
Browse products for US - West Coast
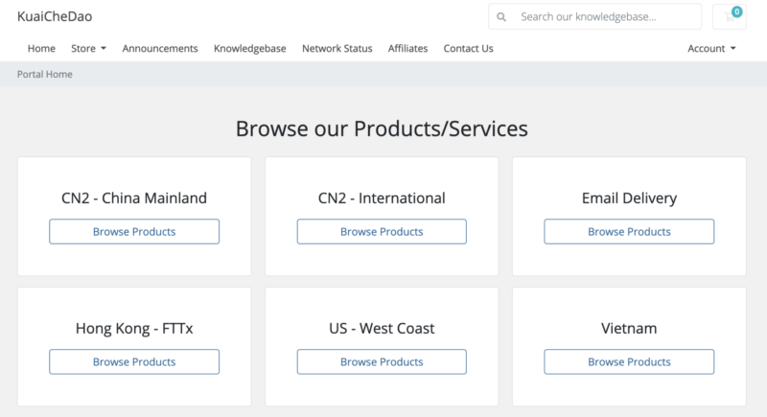tap(382, 361)
